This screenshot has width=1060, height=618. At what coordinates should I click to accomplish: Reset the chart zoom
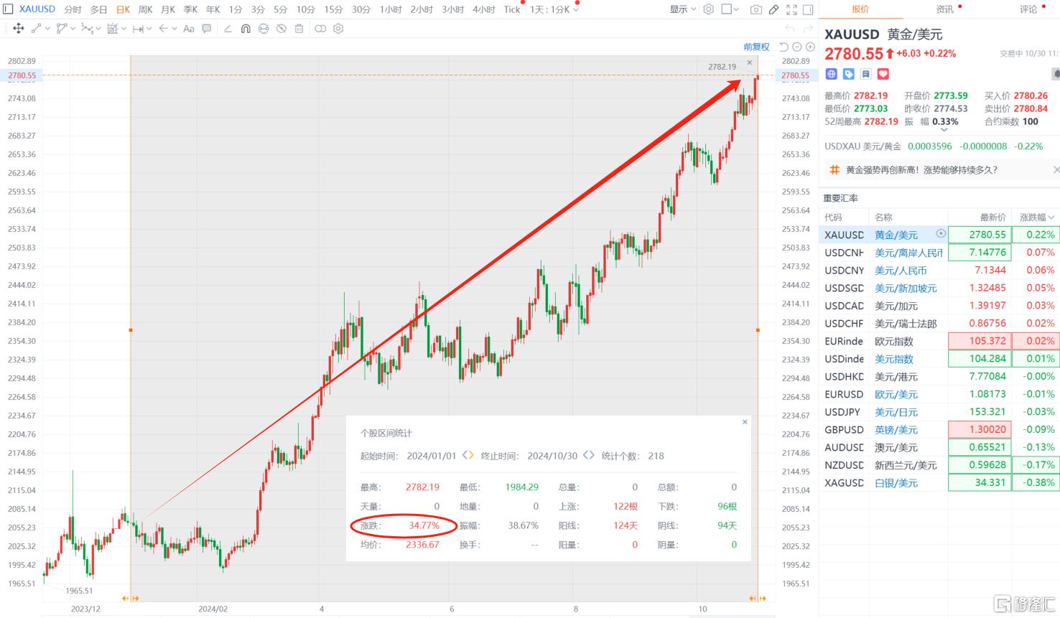[784, 47]
